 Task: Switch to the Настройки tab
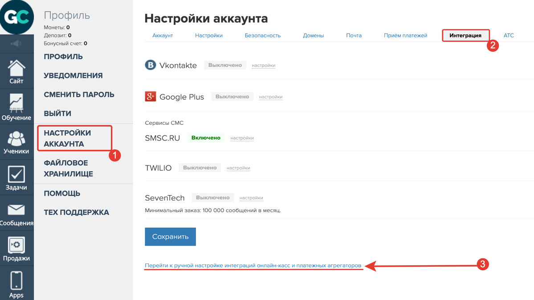[209, 36]
